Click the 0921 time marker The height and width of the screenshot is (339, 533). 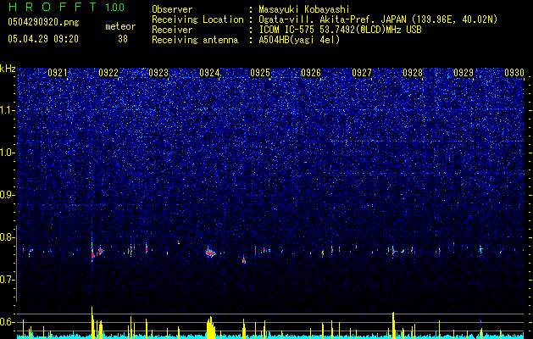58,73
